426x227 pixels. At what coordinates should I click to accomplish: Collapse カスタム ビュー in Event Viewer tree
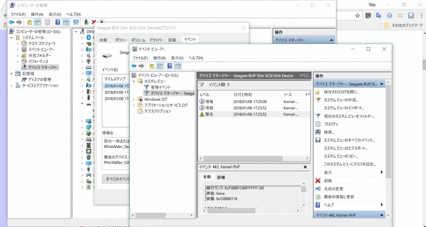tap(133, 81)
